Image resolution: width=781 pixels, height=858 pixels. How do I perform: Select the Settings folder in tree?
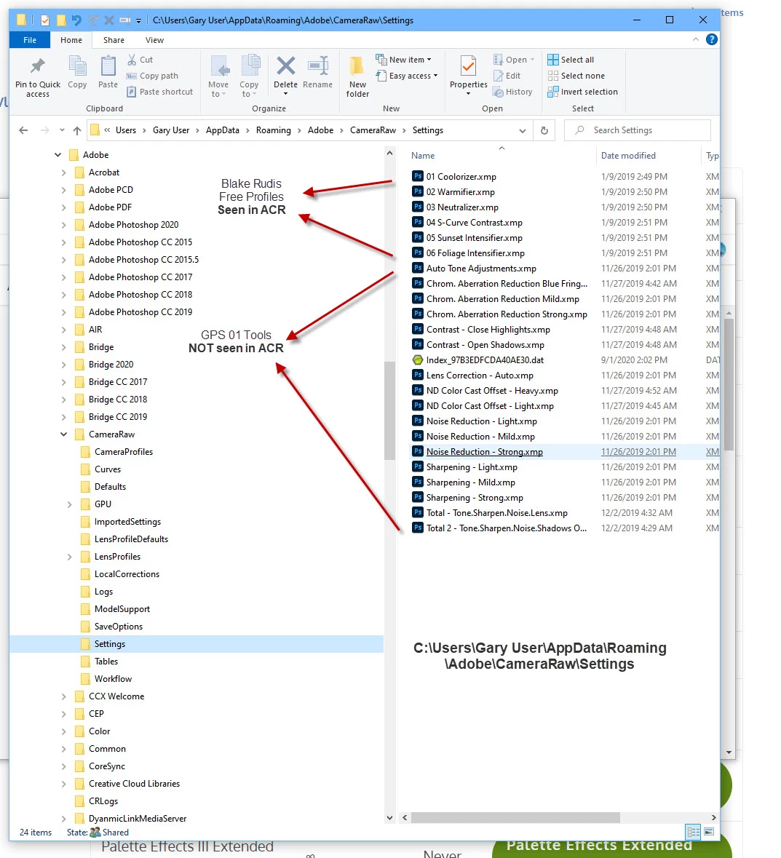[109, 644]
